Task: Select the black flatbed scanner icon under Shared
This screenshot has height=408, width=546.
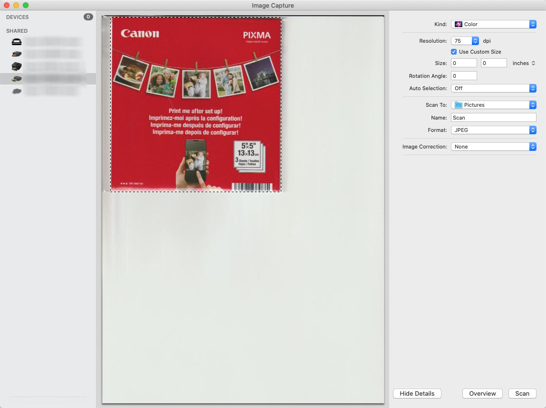Action: pos(16,42)
